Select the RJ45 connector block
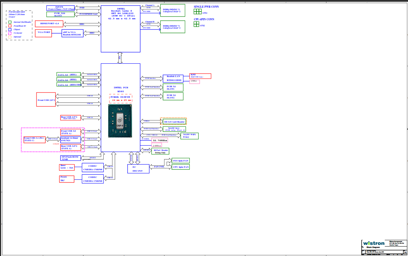408x256 pixels. pos(200,76)
